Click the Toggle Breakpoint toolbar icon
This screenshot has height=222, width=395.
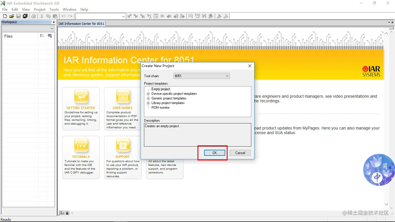click(211, 16)
